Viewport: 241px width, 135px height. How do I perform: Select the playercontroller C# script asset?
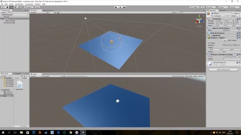(20, 85)
